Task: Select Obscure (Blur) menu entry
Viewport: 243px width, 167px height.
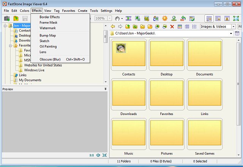Action: (50, 59)
